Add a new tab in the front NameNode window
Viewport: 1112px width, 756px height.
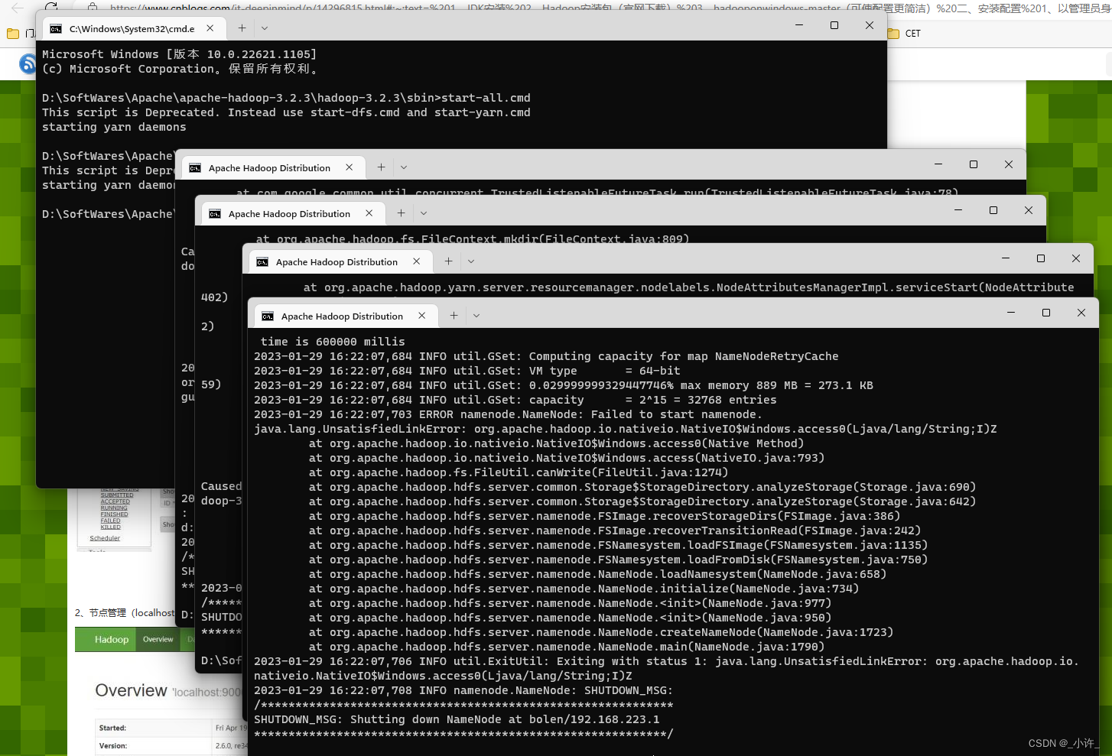[x=454, y=316]
